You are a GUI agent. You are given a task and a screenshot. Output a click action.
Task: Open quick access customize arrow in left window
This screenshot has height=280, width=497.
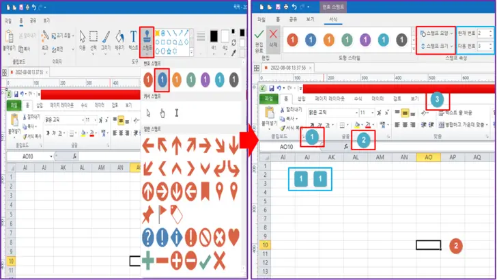pyautogui.click(x=45, y=7)
